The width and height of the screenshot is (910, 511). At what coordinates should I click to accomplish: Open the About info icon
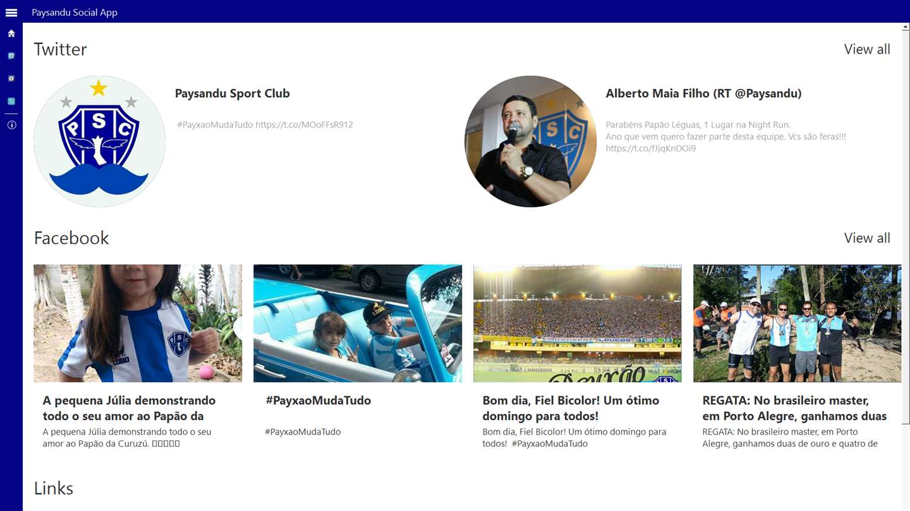click(11, 125)
